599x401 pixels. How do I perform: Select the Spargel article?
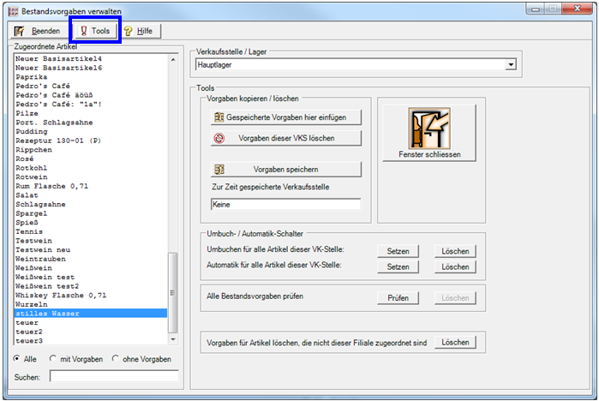click(x=91, y=213)
